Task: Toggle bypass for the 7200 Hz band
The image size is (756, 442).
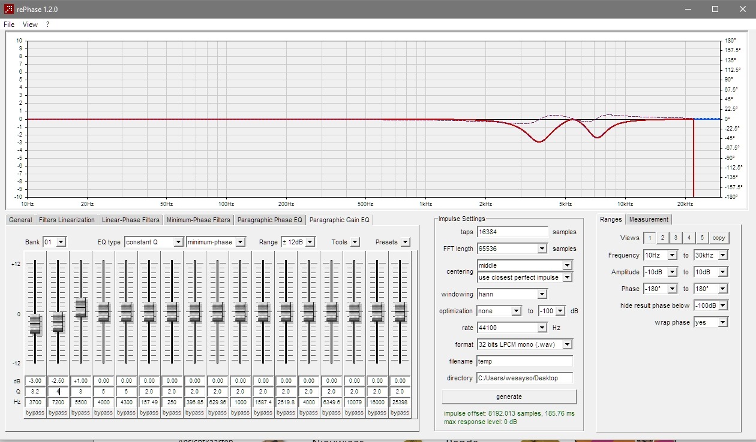Action: point(58,413)
